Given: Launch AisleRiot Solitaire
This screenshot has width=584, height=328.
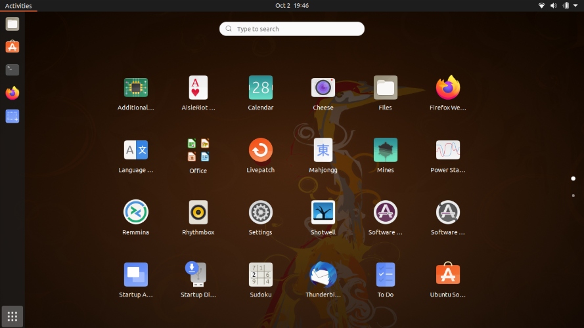Looking at the screenshot, I should [x=198, y=88].
